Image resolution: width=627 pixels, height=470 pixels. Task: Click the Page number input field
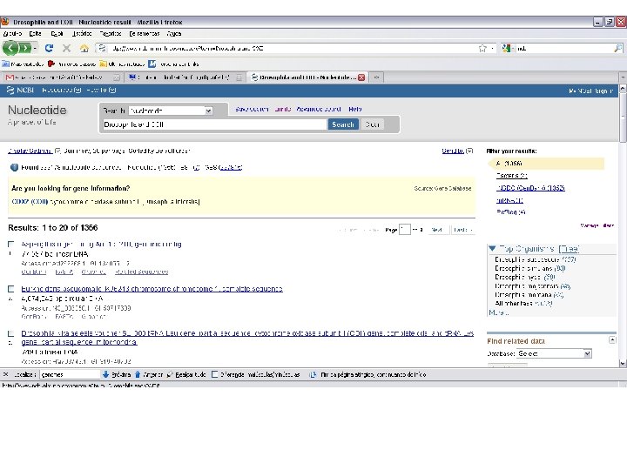405,230
